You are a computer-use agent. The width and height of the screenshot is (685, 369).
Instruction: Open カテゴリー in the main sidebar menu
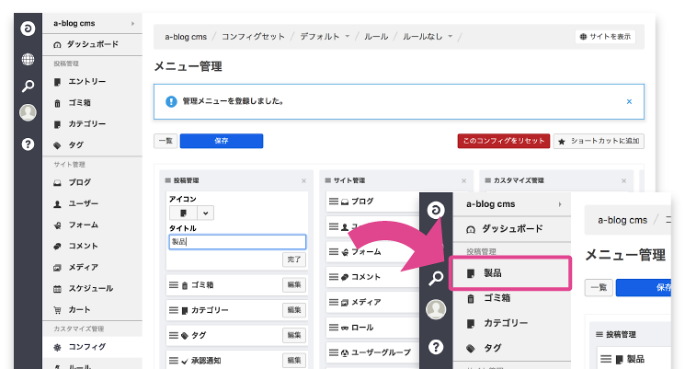point(92,124)
